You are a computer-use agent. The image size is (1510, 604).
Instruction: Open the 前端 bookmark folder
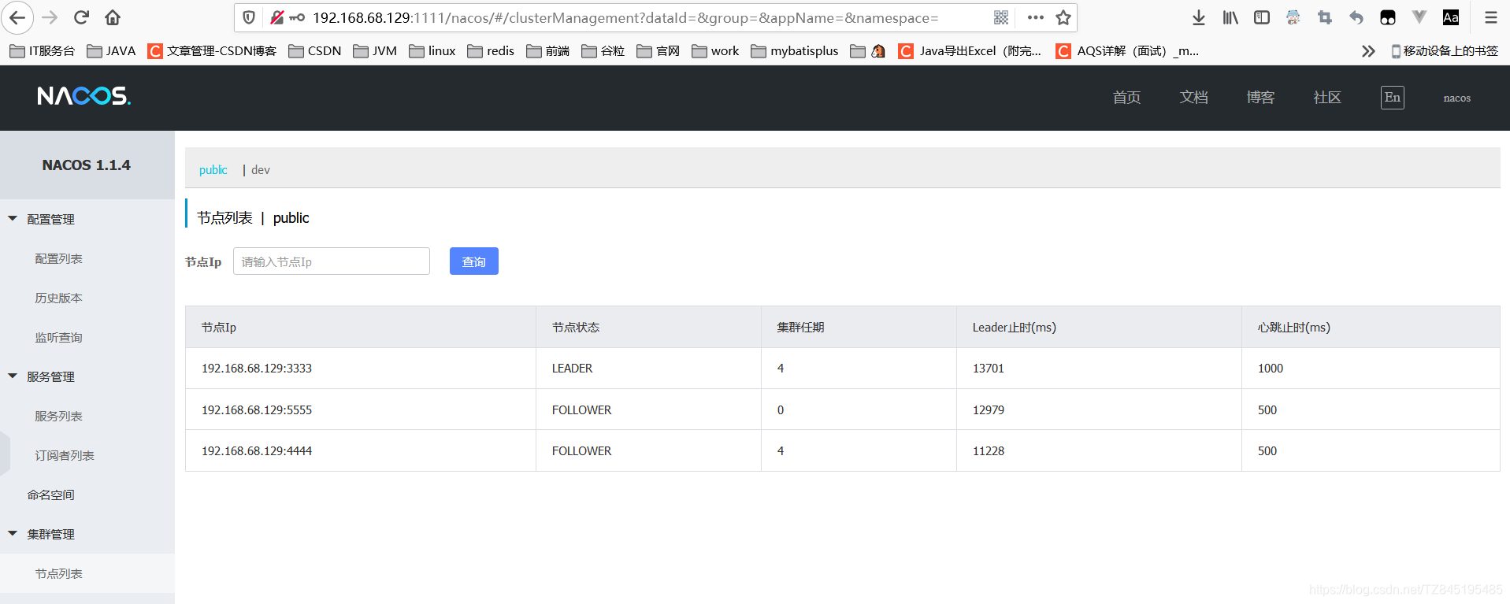547,51
